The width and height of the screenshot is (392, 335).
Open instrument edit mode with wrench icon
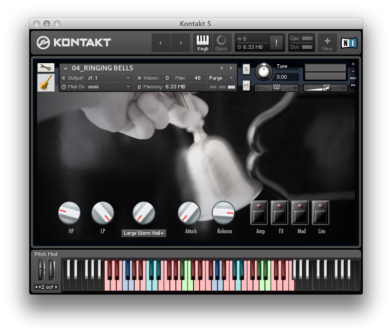tap(46, 67)
